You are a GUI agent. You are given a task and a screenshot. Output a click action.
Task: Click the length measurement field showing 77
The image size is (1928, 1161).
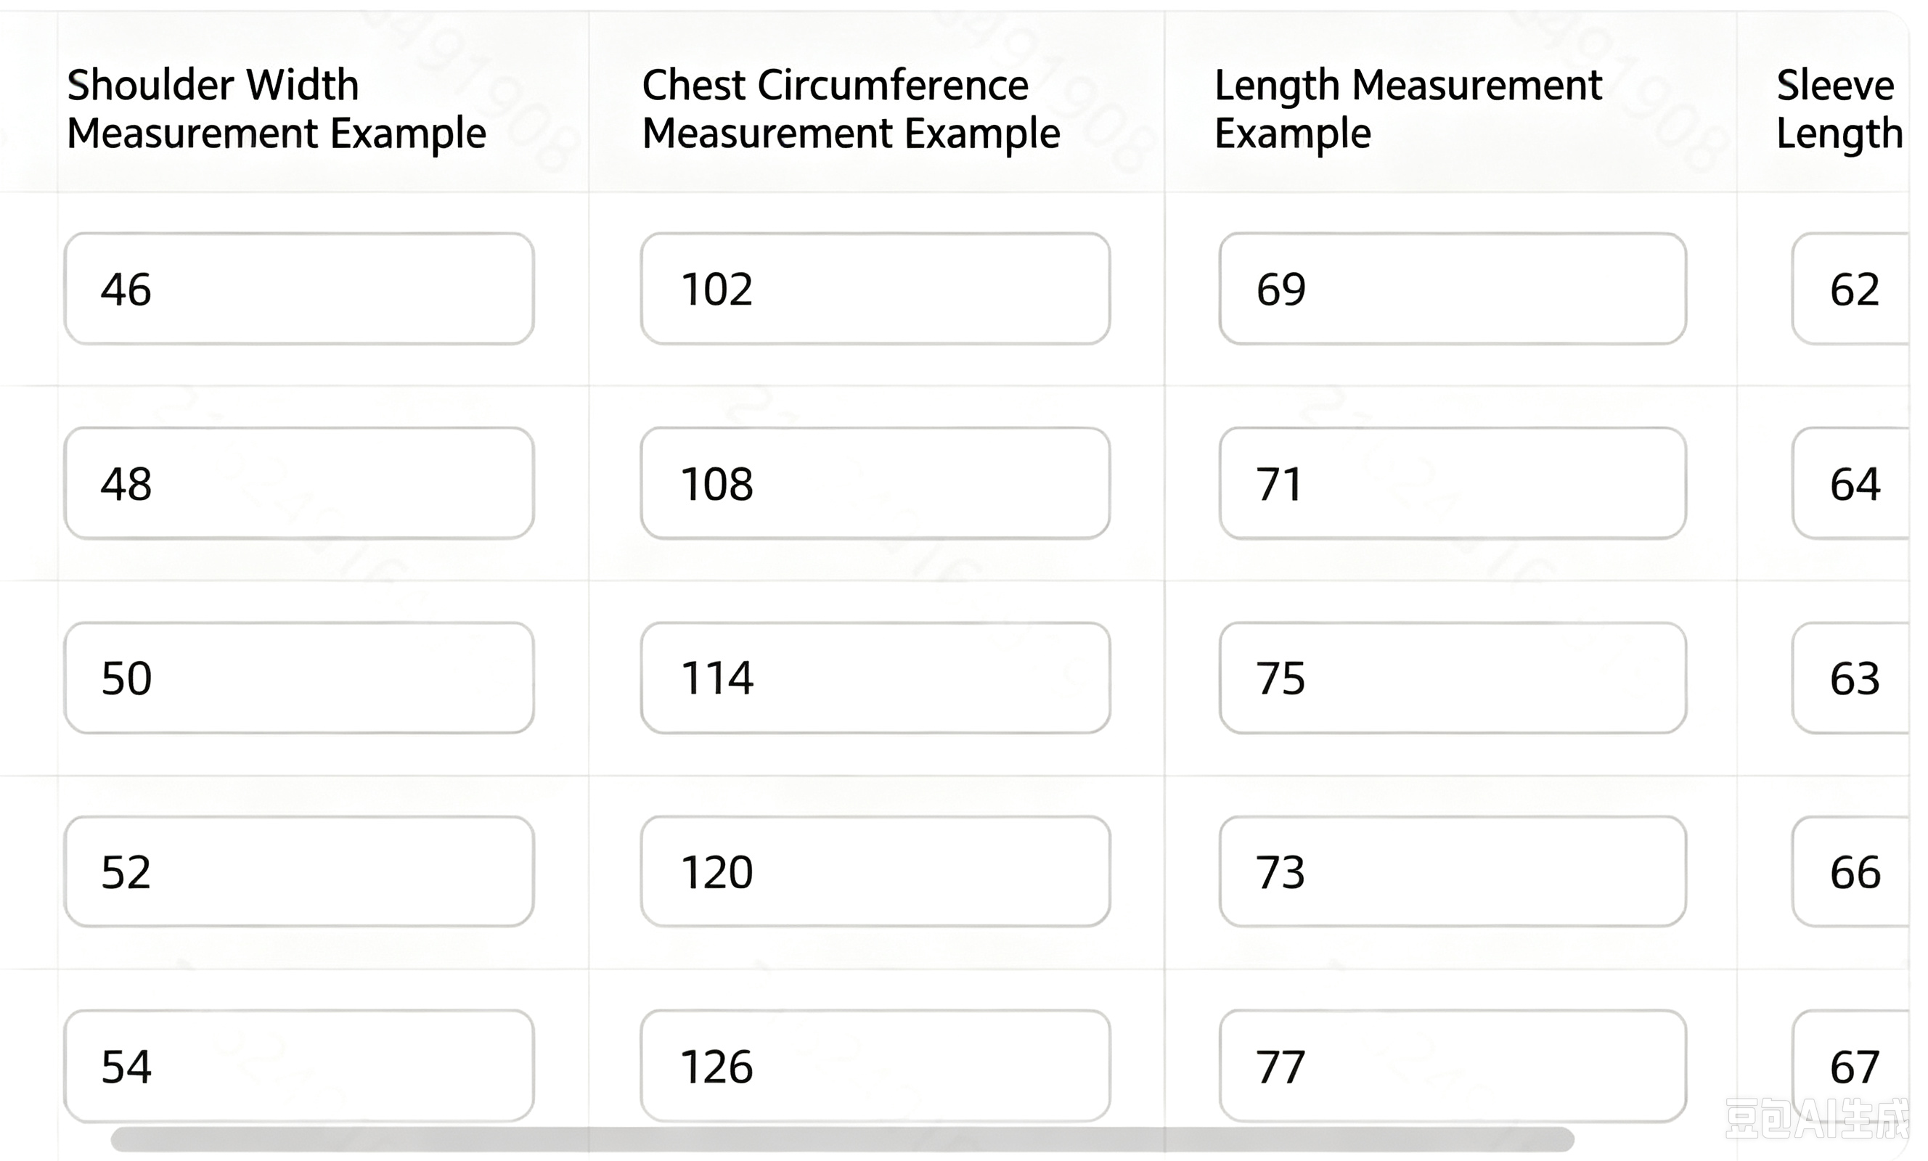1453,1065
